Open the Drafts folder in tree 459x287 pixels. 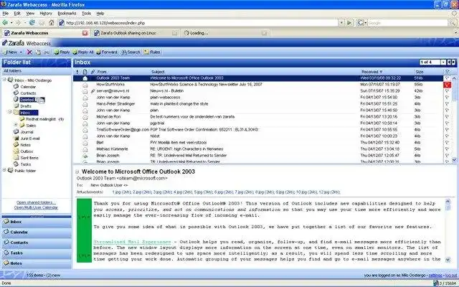click(x=26, y=106)
